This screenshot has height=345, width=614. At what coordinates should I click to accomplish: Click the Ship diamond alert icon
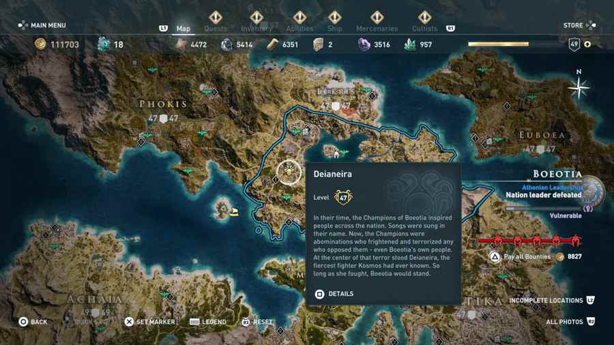tap(335, 17)
